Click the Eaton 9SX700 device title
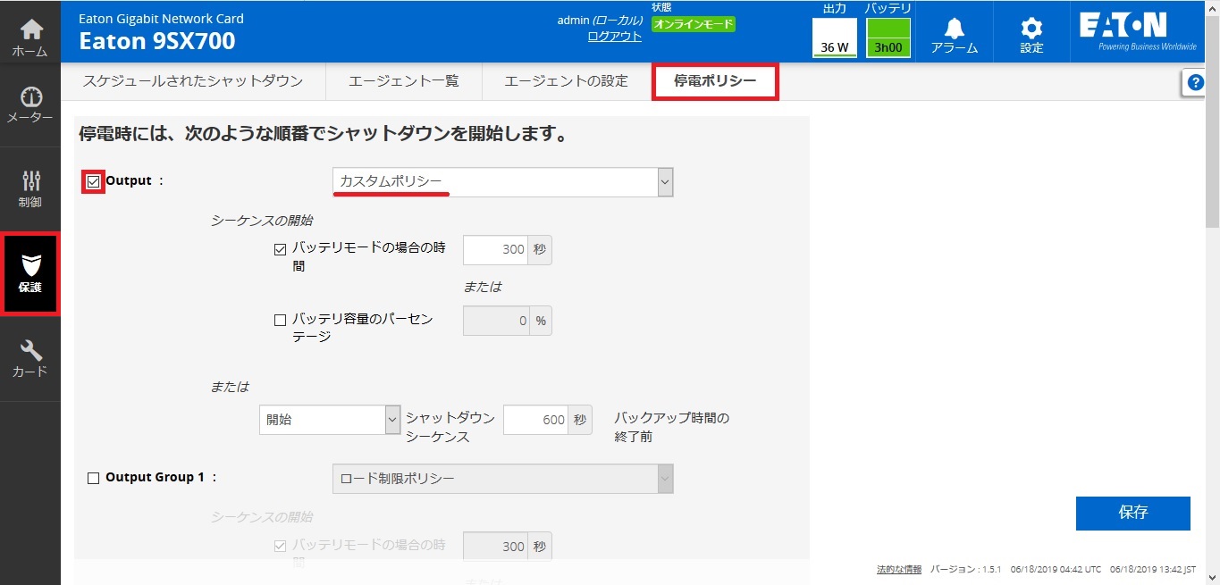Image resolution: width=1220 pixels, height=585 pixels. [x=157, y=41]
